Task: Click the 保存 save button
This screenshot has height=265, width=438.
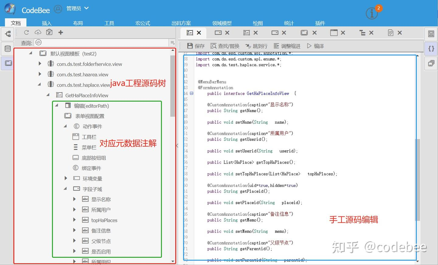Action: [x=195, y=46]
